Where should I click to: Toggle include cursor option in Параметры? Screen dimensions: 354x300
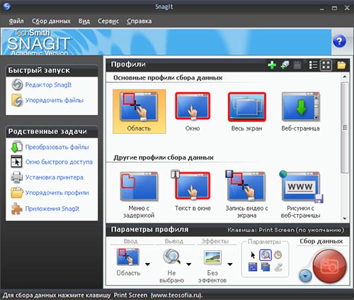pyautogui.click(x=253, y=255)
